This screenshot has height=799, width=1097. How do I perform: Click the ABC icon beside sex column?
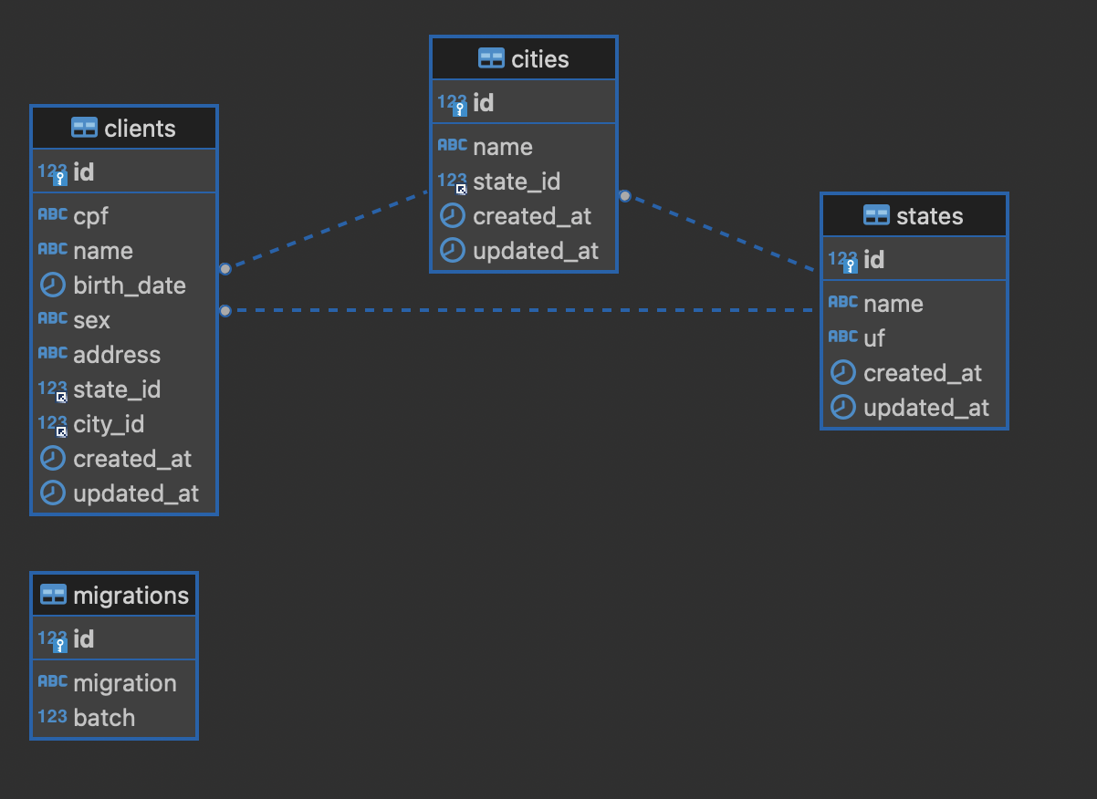(53, 318)
